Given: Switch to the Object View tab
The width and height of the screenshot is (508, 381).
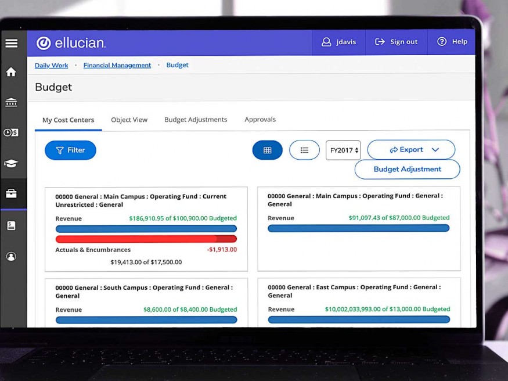Looking at the screenshot, I should [129, 120].
